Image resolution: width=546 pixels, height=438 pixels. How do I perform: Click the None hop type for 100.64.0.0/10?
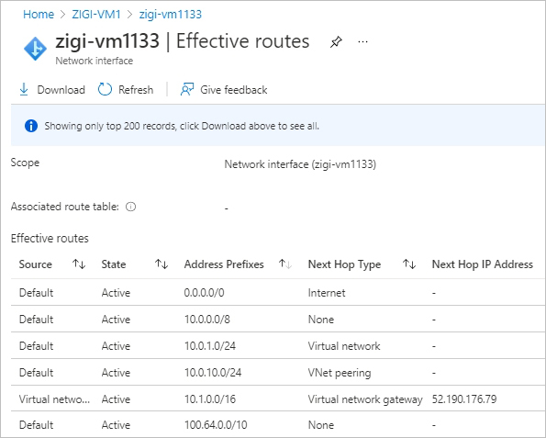pyautogui.click(x=320, y=425)
